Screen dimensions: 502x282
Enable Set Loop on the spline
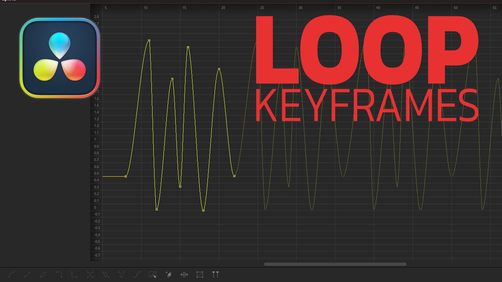[x=105, y=275]
